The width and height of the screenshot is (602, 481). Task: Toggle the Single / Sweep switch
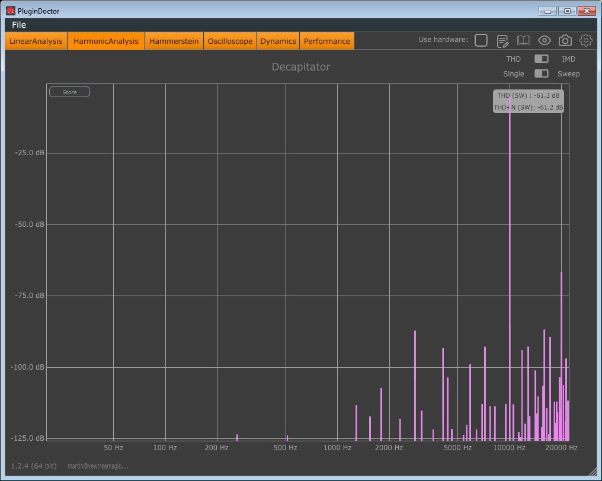coord(541,73)
